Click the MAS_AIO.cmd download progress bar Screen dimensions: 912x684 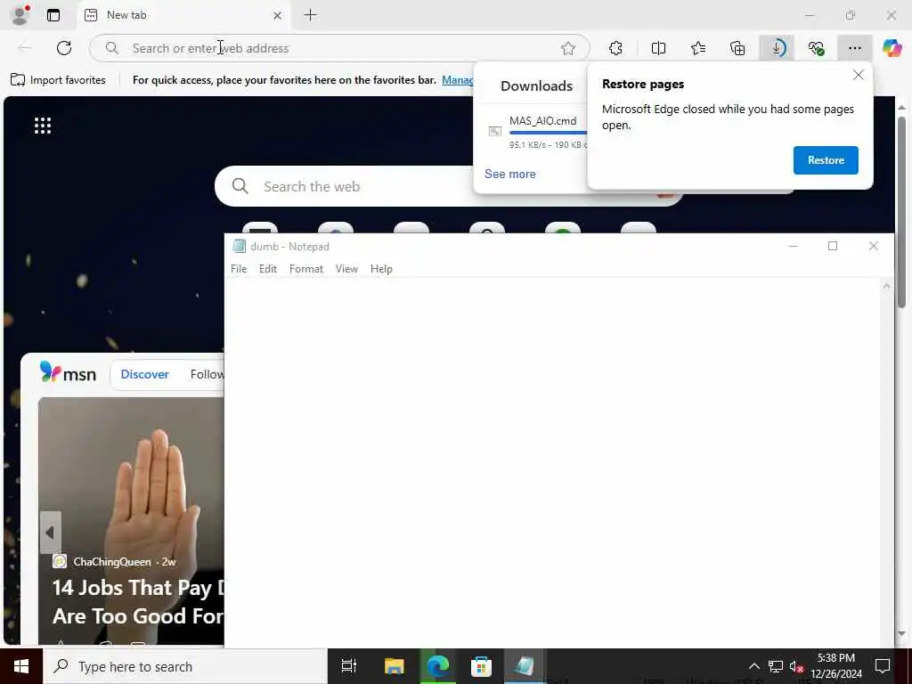coord(548,134)
